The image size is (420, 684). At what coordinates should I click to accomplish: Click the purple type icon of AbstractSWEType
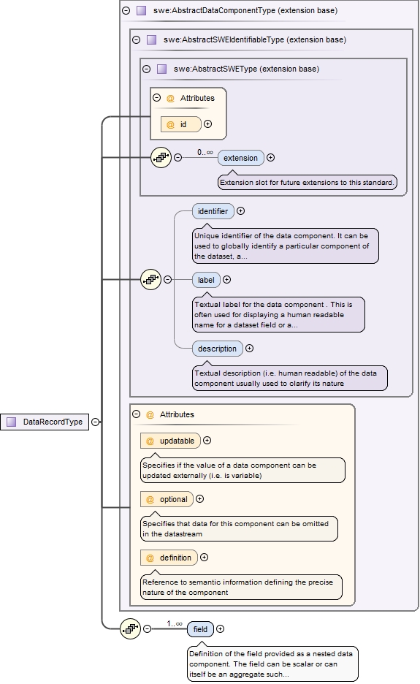point(162,69)
